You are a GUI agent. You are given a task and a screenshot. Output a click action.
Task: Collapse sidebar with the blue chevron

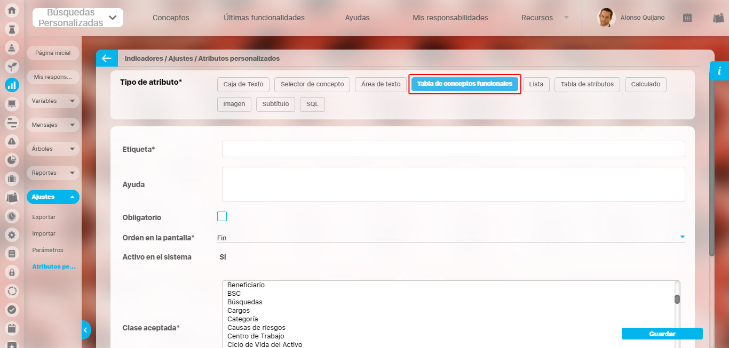(85, 330)
